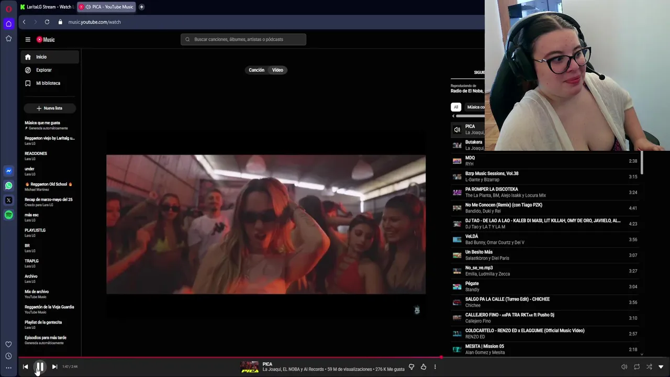
Task: Select PICA - YouTube Music tab
Action: click(107, 7)
